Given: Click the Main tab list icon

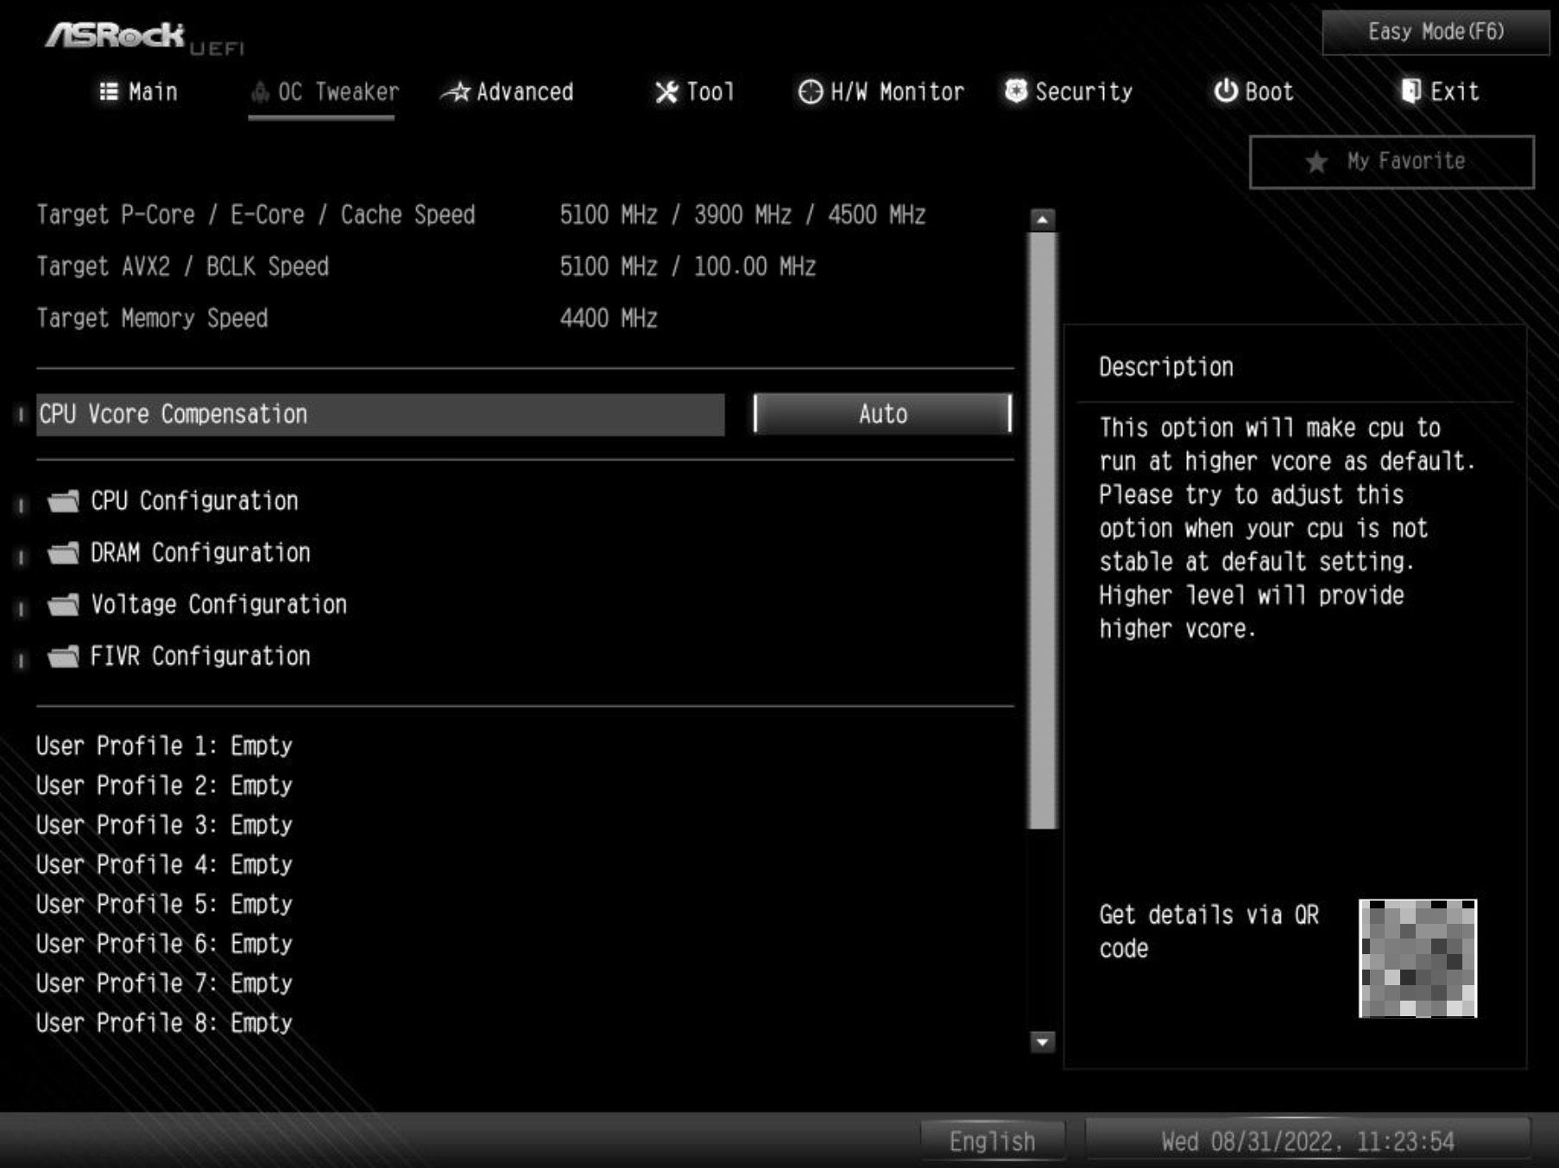Looking at the screenshot, I should [x=109, y=91].
